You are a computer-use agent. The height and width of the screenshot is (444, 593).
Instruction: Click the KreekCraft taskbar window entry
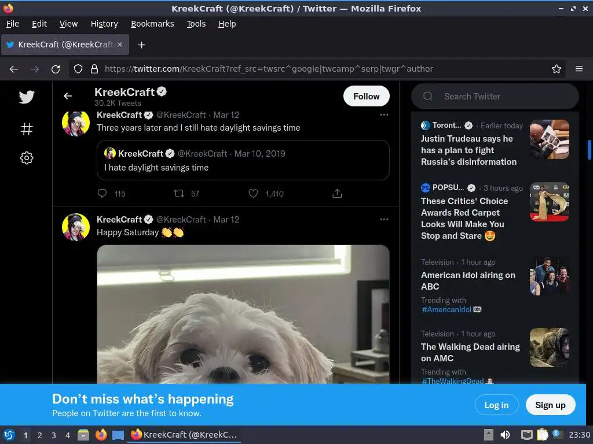(x=184, y=435)
